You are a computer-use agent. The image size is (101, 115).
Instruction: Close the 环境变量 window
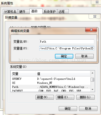pos(95,16)
